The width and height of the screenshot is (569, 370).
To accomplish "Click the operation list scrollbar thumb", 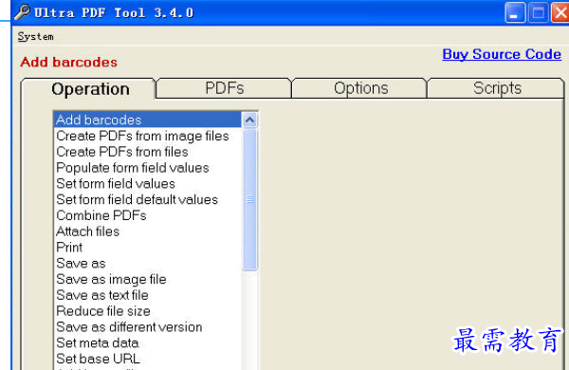I will pyautogui.click(x=249, y=199).
